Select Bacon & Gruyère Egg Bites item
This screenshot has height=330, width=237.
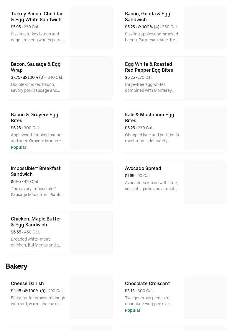[x=34, y=117]
